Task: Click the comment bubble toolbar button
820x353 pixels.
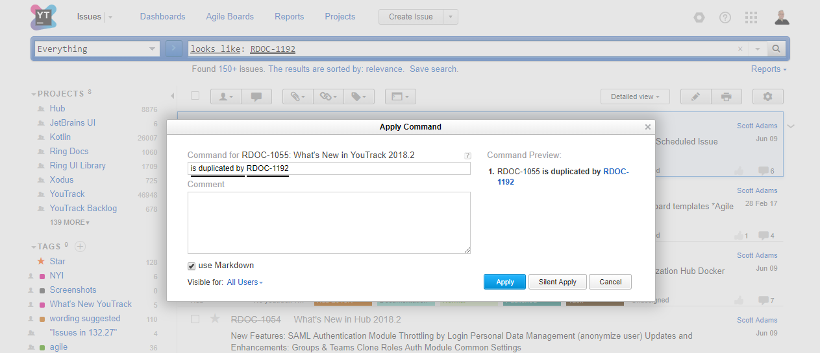Action: tap(256, 97)
